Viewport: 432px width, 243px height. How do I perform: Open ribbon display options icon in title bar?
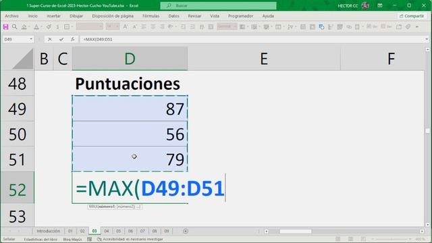tap(380, 5)
